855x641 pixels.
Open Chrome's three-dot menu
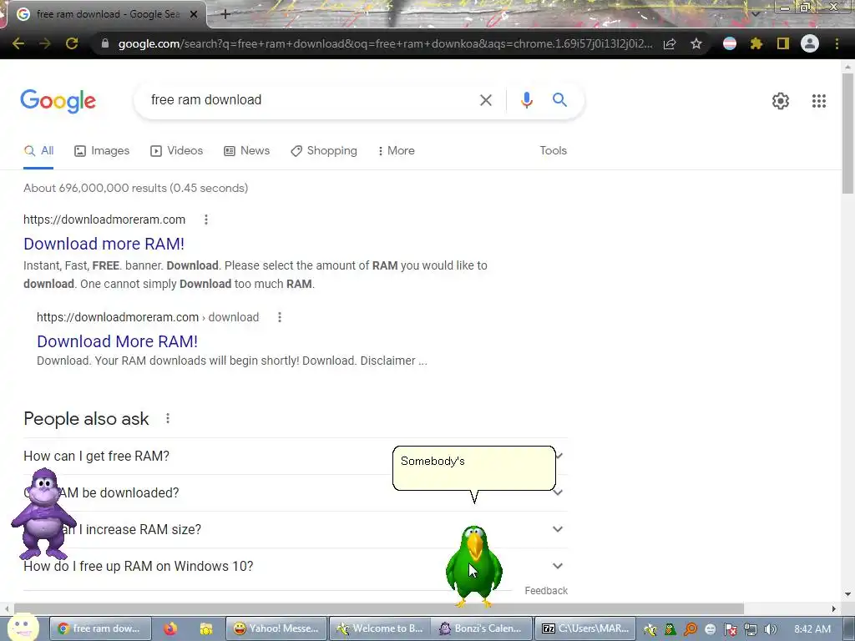pyautogui.click(x=837, y=43)
